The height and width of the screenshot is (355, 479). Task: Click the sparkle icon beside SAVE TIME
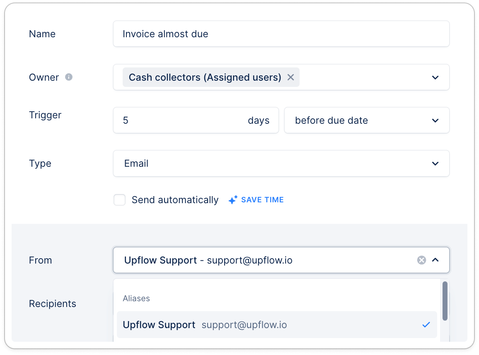coord(233,200)
